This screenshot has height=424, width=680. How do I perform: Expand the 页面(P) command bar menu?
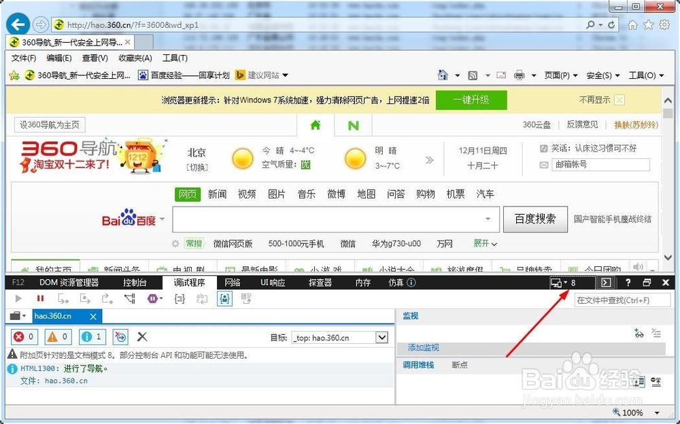pyautogui.click(x=561, y=75)
